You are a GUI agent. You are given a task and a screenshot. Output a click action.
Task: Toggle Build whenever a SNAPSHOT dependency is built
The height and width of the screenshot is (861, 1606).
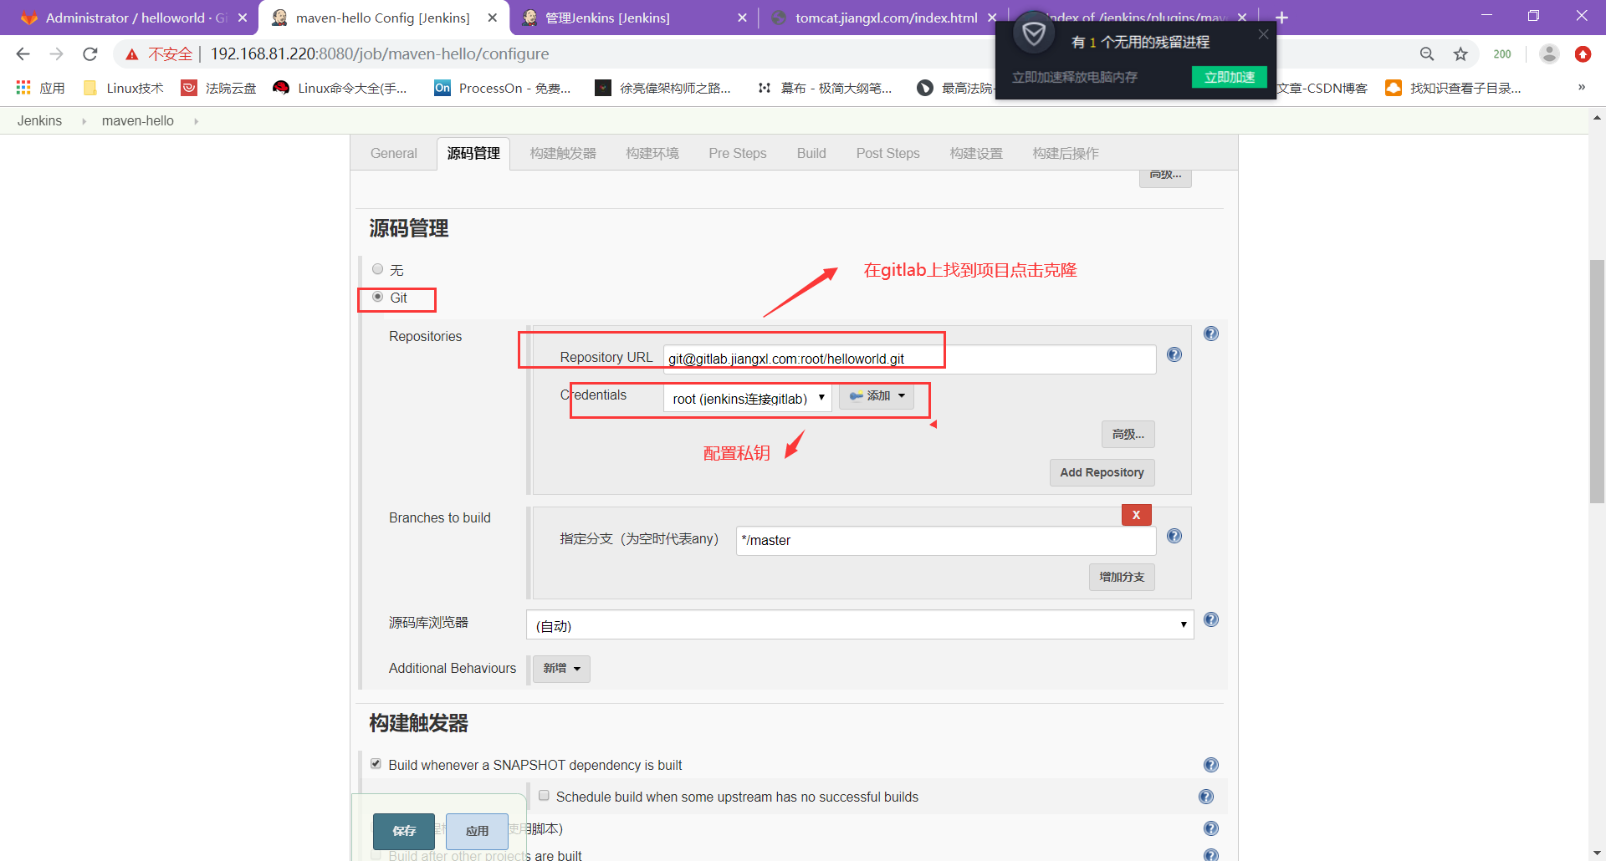point(376,764)
